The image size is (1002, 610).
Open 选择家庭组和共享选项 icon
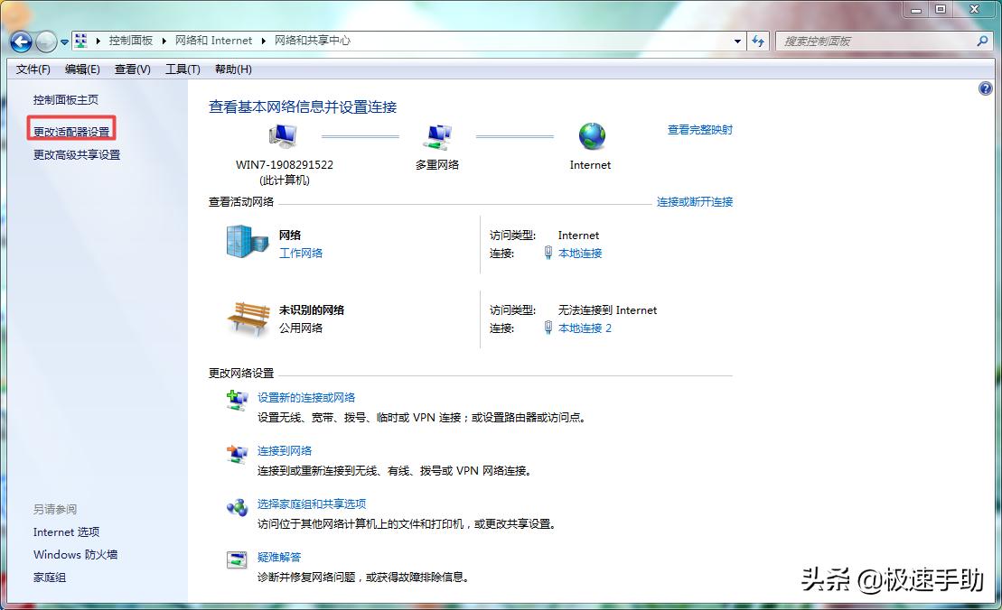pos(236,506)
